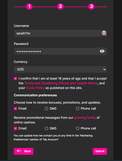This screenshot has width=122, height=161.
Task: Click into the Username field showing sarah11m
Action: (x=60, y=33)
